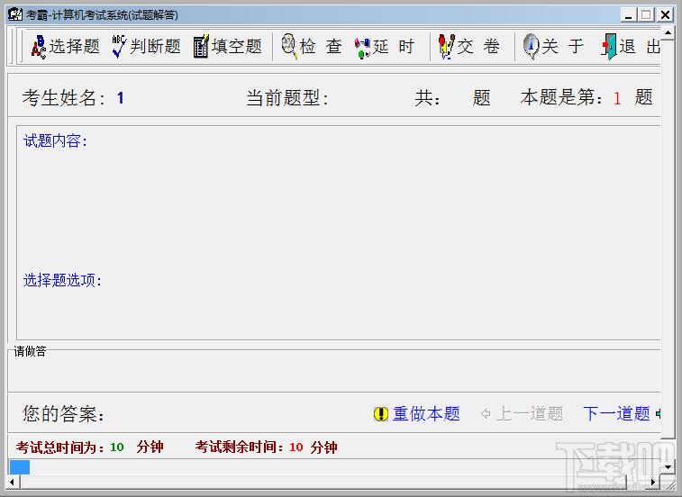The width and height of the screenshot is (682, 497).
Task: Click the ABC icon beside 选择题
Action: pyautogui.click(x=38, y=47)
